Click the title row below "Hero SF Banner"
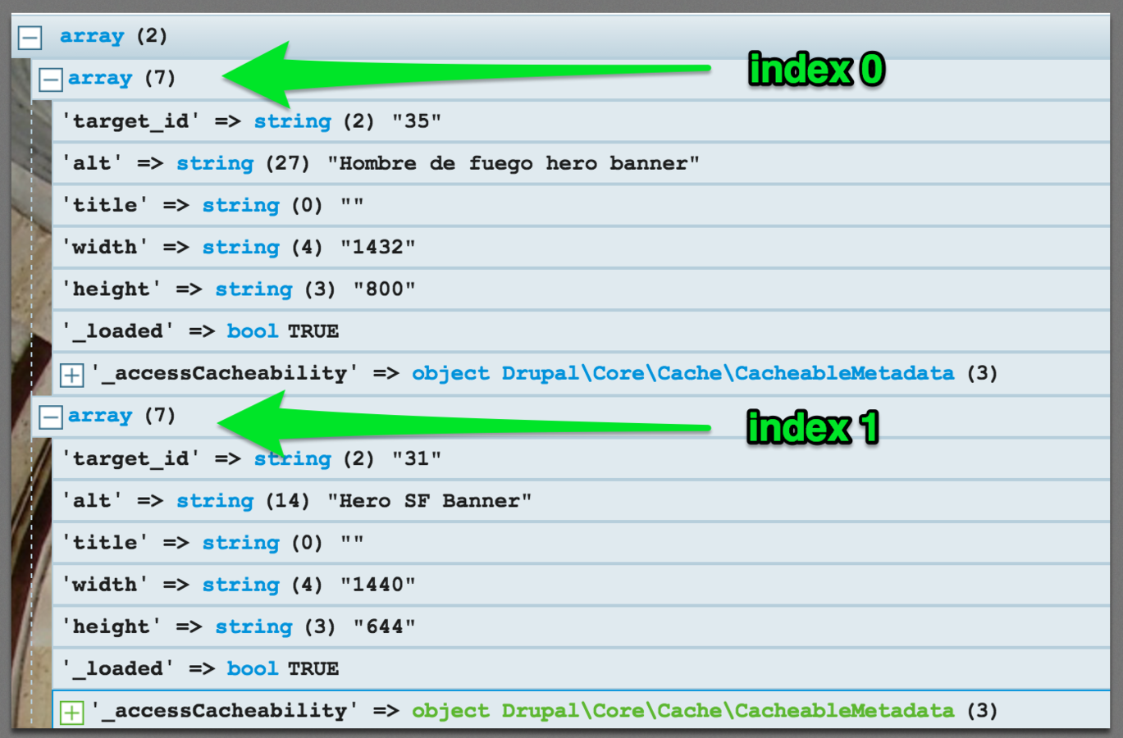The image size is (1123, 738). 581,543
